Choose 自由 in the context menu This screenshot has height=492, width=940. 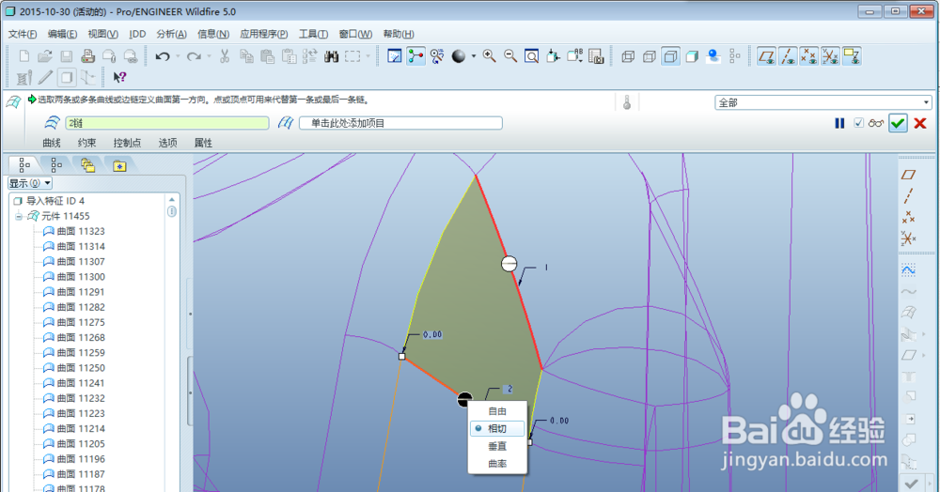[497, 411]
